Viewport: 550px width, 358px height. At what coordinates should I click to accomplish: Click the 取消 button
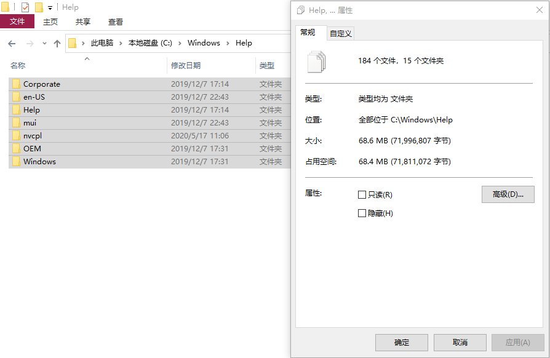point(460,343)
